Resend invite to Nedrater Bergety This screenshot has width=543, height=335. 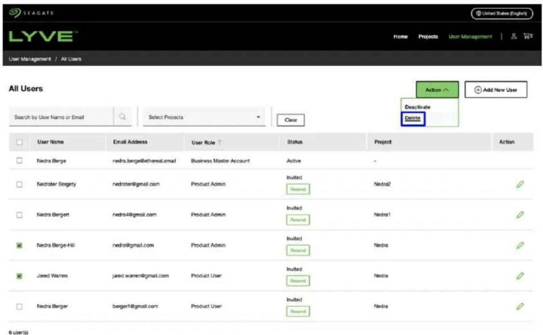click(298, 189)
